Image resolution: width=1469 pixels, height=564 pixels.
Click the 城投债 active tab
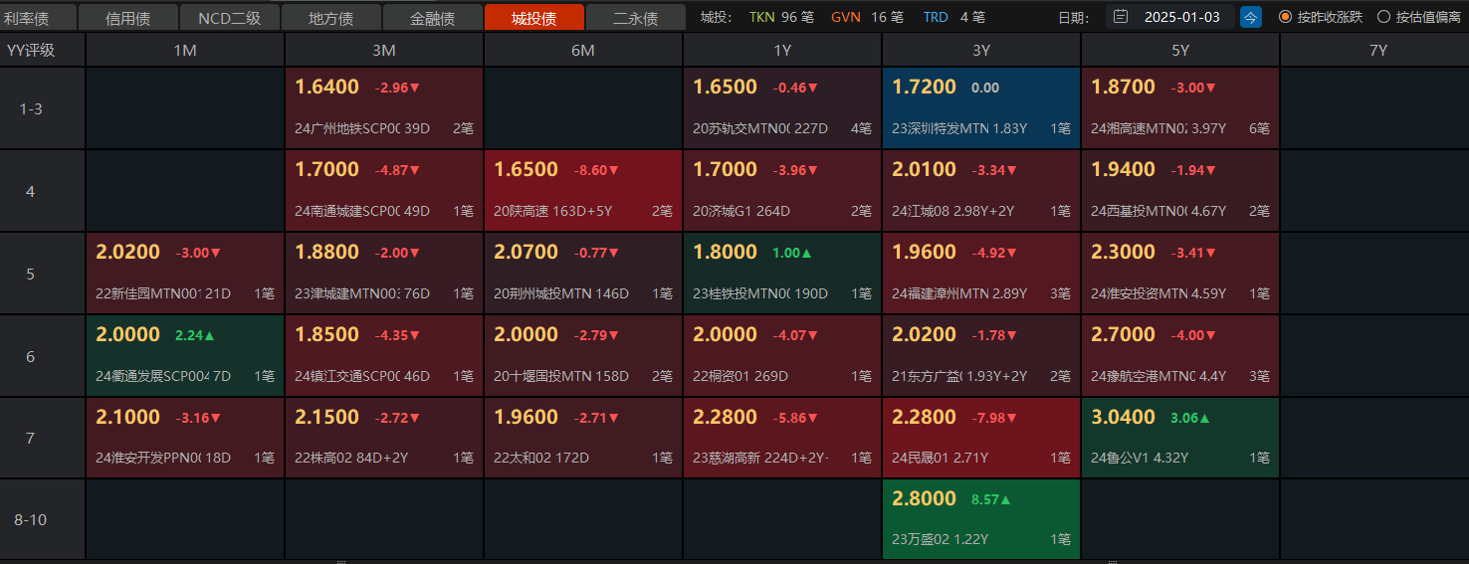click(x=534, y=18)
